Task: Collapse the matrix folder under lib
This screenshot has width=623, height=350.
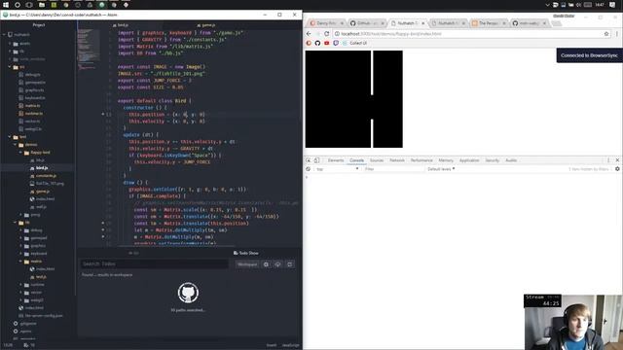Action: point(21,262)
